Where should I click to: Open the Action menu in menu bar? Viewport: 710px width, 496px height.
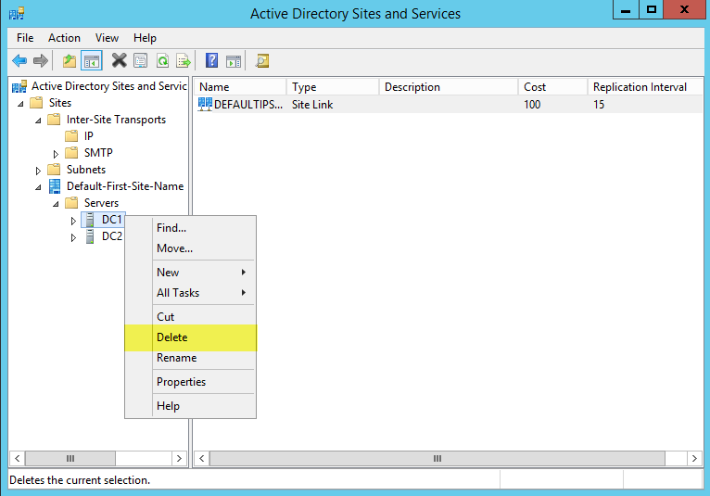[x=64, y=38]
